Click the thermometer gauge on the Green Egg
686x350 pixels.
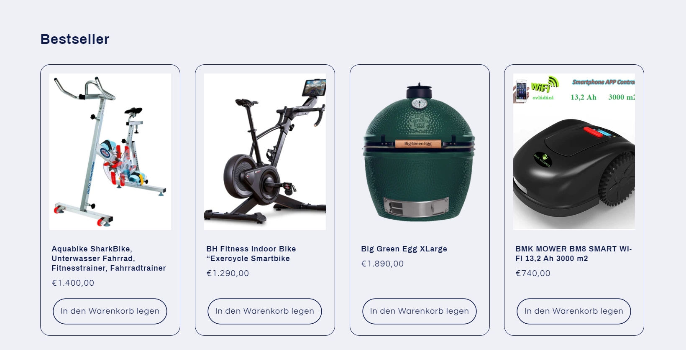(419, 103)
